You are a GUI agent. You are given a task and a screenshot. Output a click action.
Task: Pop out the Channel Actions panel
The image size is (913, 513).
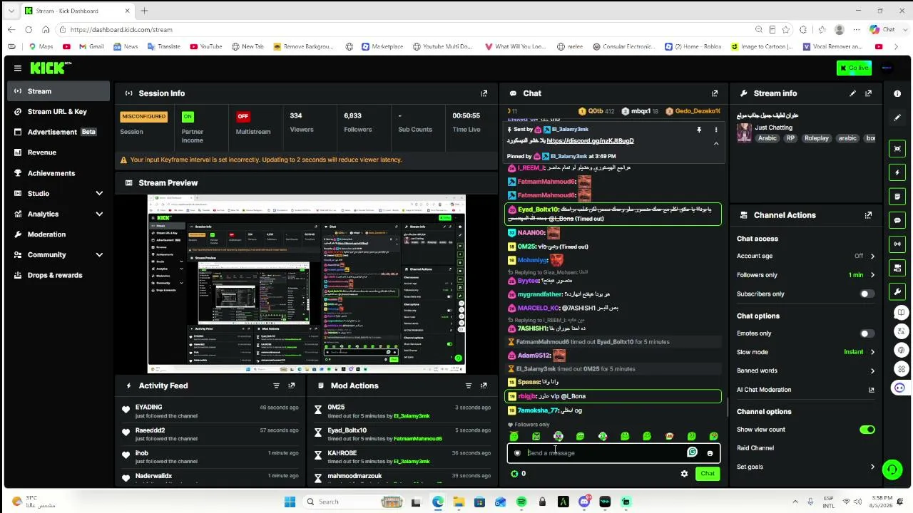868,215
